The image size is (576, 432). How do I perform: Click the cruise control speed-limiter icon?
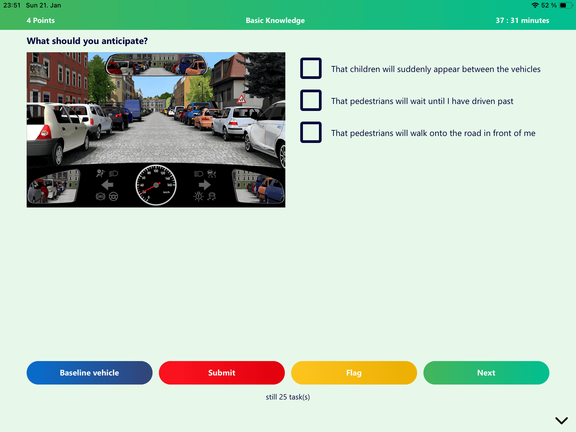click(212, 174)
